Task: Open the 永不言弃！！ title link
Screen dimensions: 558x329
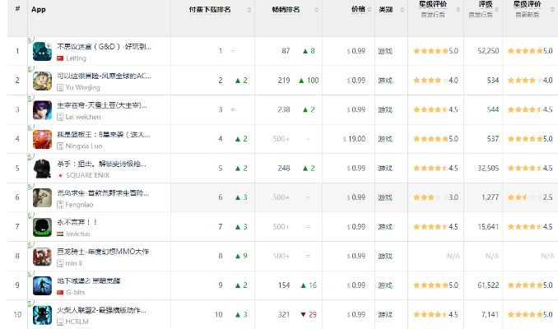Action: 77,222
